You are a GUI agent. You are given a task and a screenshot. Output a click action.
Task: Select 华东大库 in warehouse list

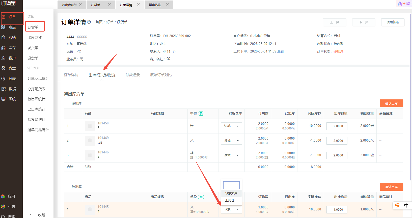(231, 193)
